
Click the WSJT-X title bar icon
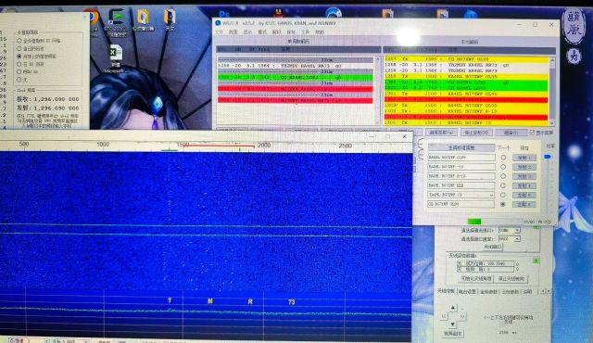(218, 23)
